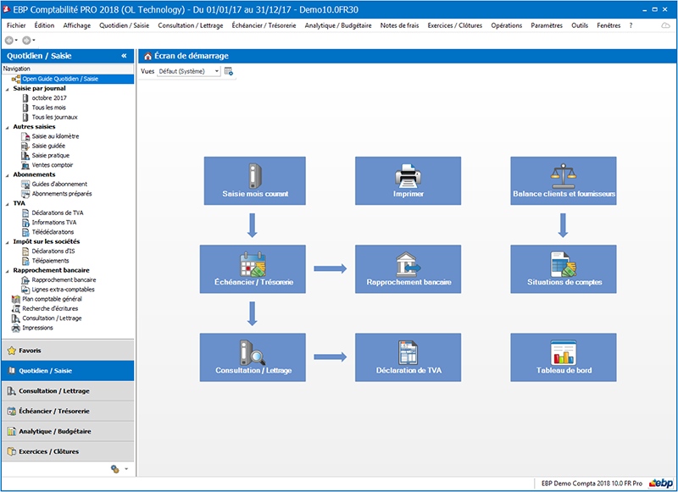Collapse the TVA tree group
The width and height of the screenshot is (678, 492).
7,204
